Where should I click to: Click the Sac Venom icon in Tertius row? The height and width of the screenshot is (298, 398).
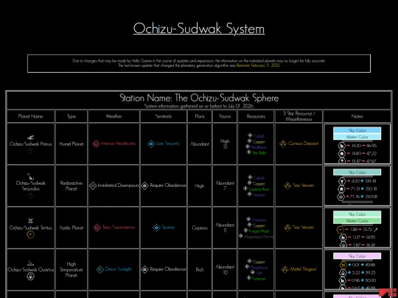click(287, 227)
